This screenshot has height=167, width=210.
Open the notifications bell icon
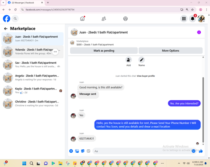coord(192,18)
